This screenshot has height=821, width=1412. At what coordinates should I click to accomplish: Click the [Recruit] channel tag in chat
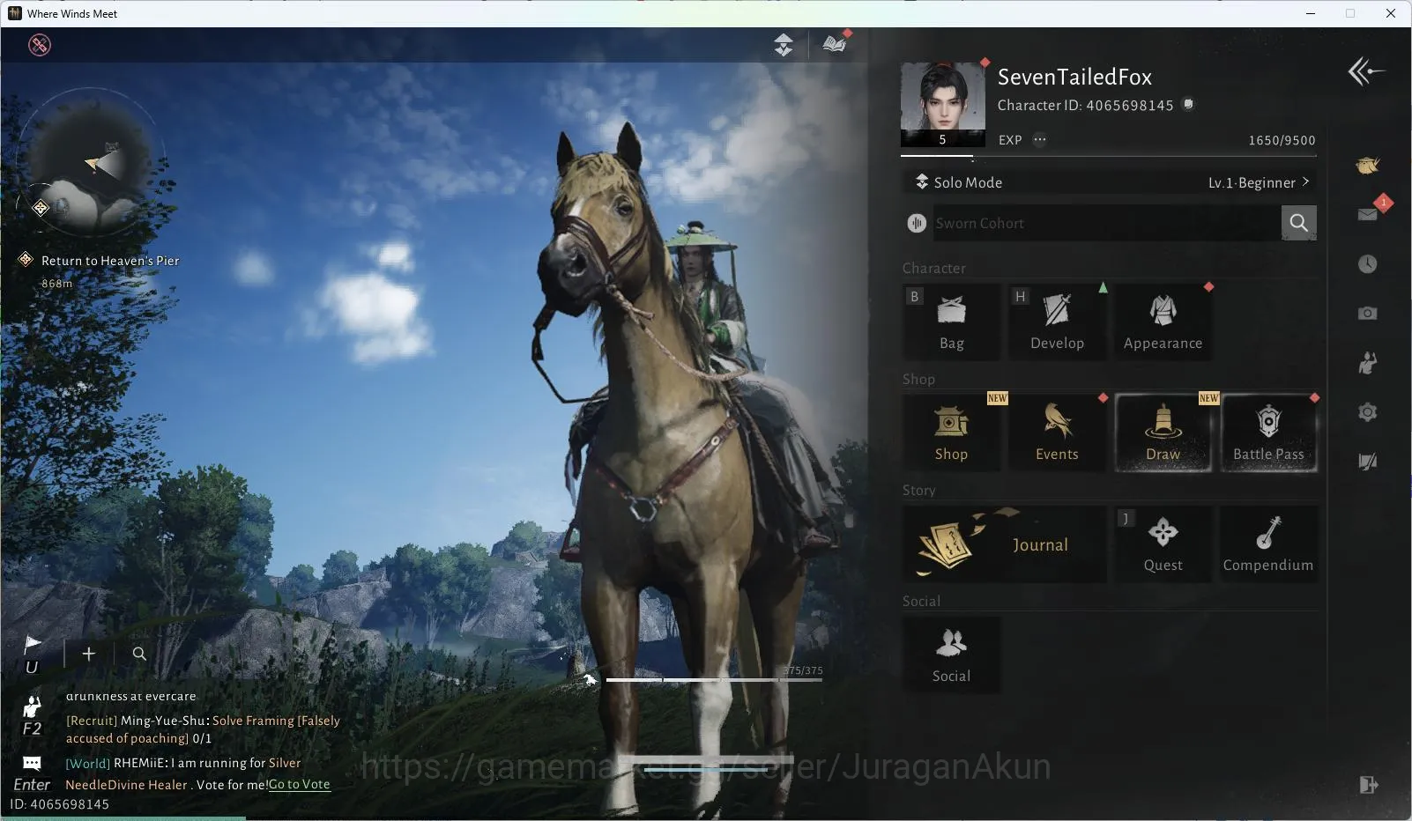pyautogui.click(x=91, y=721)
